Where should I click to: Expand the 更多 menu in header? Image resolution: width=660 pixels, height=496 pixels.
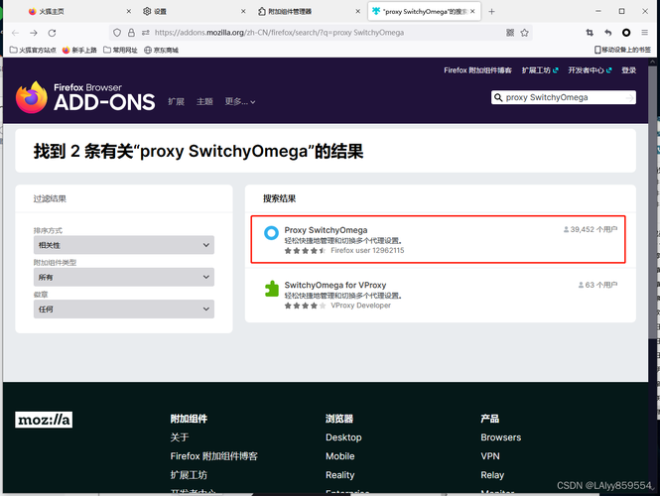click(x=240, y=101)
